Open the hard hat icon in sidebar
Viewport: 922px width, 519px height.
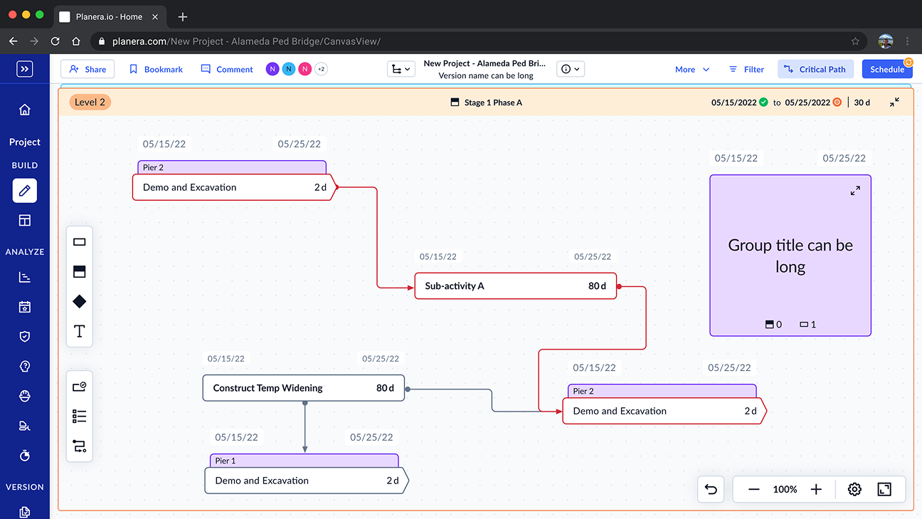click(x=25, y=397)
